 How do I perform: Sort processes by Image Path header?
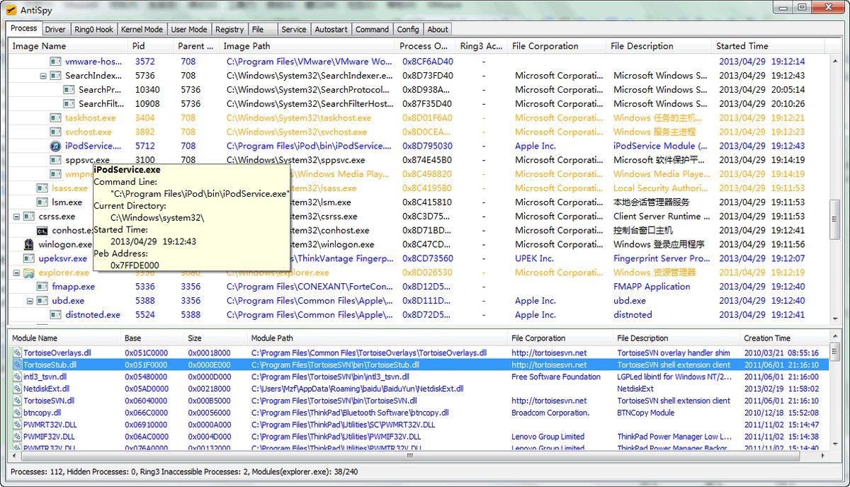[x=307, y=46]
